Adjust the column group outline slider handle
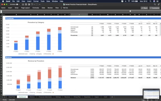The height and width of the screenshot is (101, 161). pos(130,11)
